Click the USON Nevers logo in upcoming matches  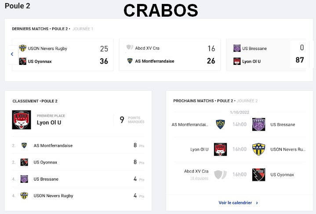coord(258,150)
